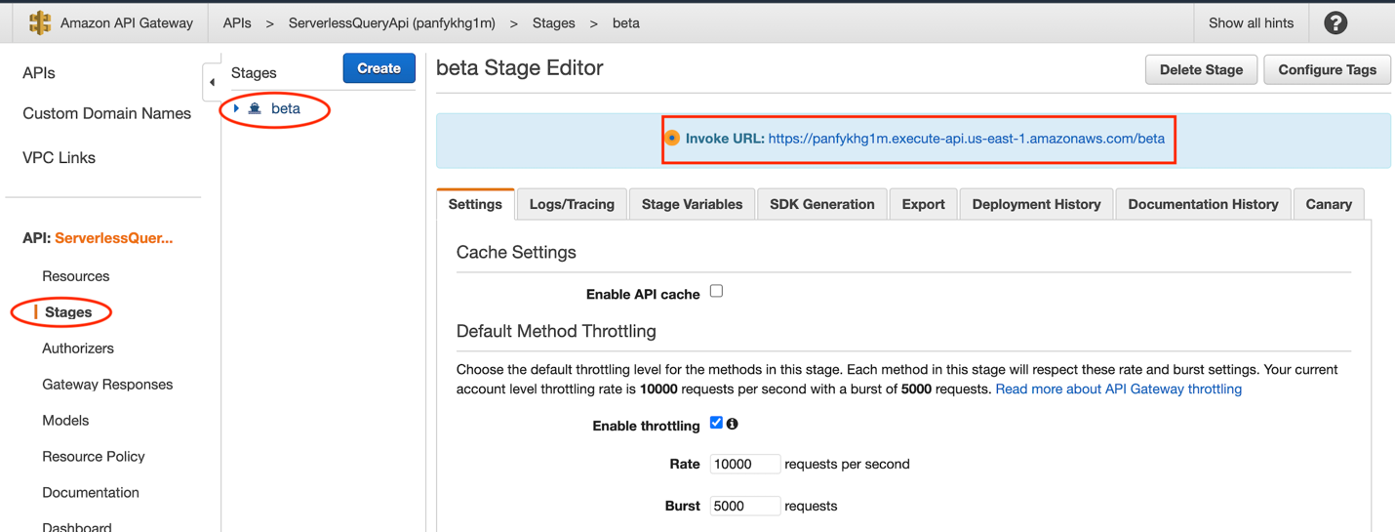The width and height of the screenshot is (1395, 532).
Task: Toggle the Enable API cache checkbox
Action: coord(716,291)
